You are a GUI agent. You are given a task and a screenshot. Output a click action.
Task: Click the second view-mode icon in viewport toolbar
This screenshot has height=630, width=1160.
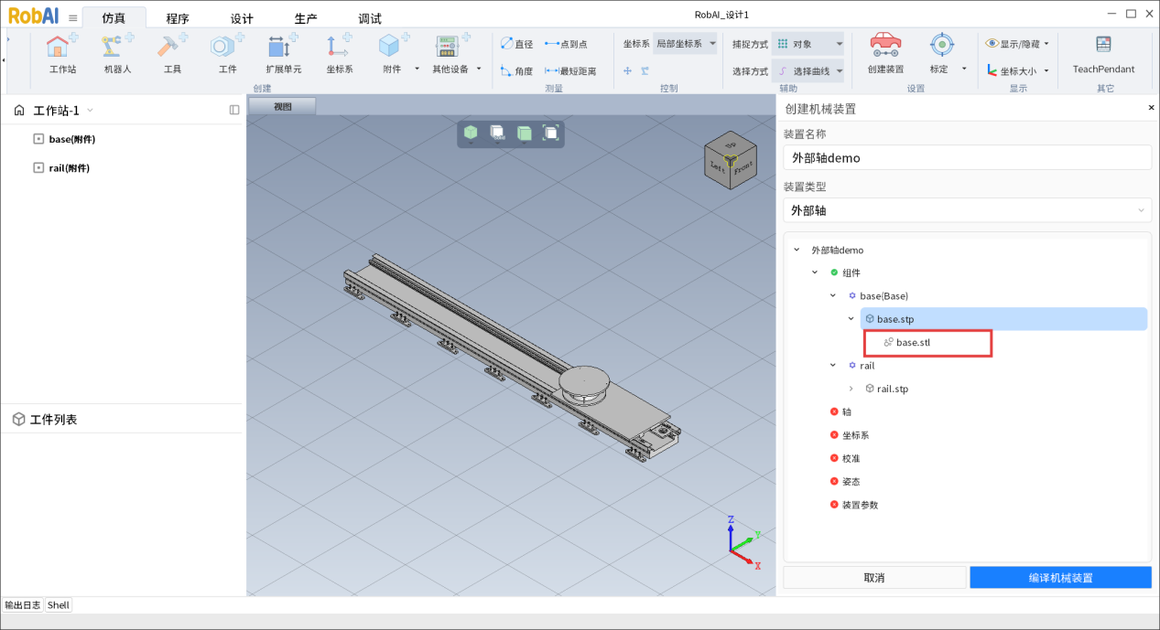pyautogui.click(x=497, y=133)
